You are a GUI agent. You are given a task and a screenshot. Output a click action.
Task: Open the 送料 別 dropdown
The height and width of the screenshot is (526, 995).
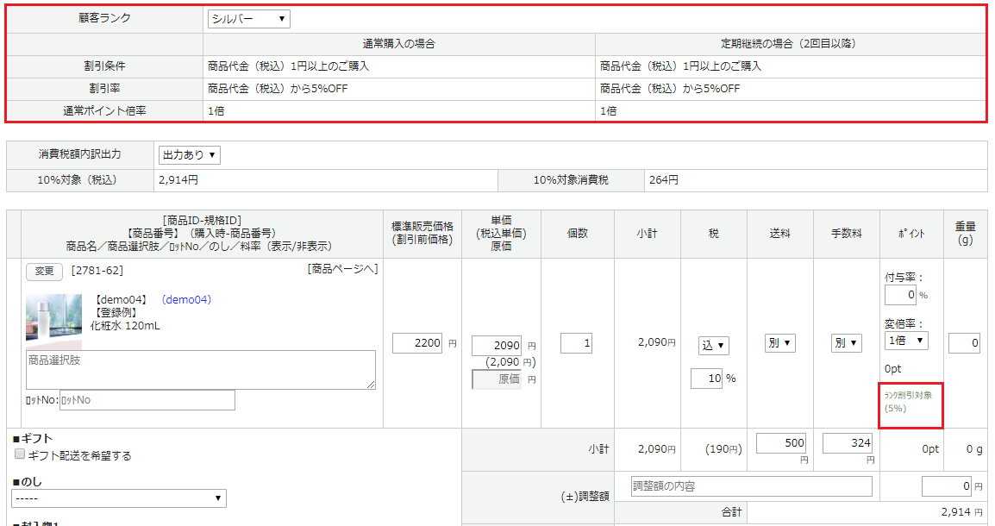pyautogui.click(x=779, y=343)
